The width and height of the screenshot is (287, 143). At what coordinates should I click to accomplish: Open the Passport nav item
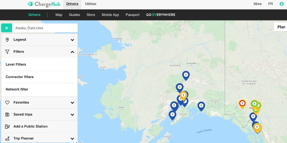(x=133, y=15)
